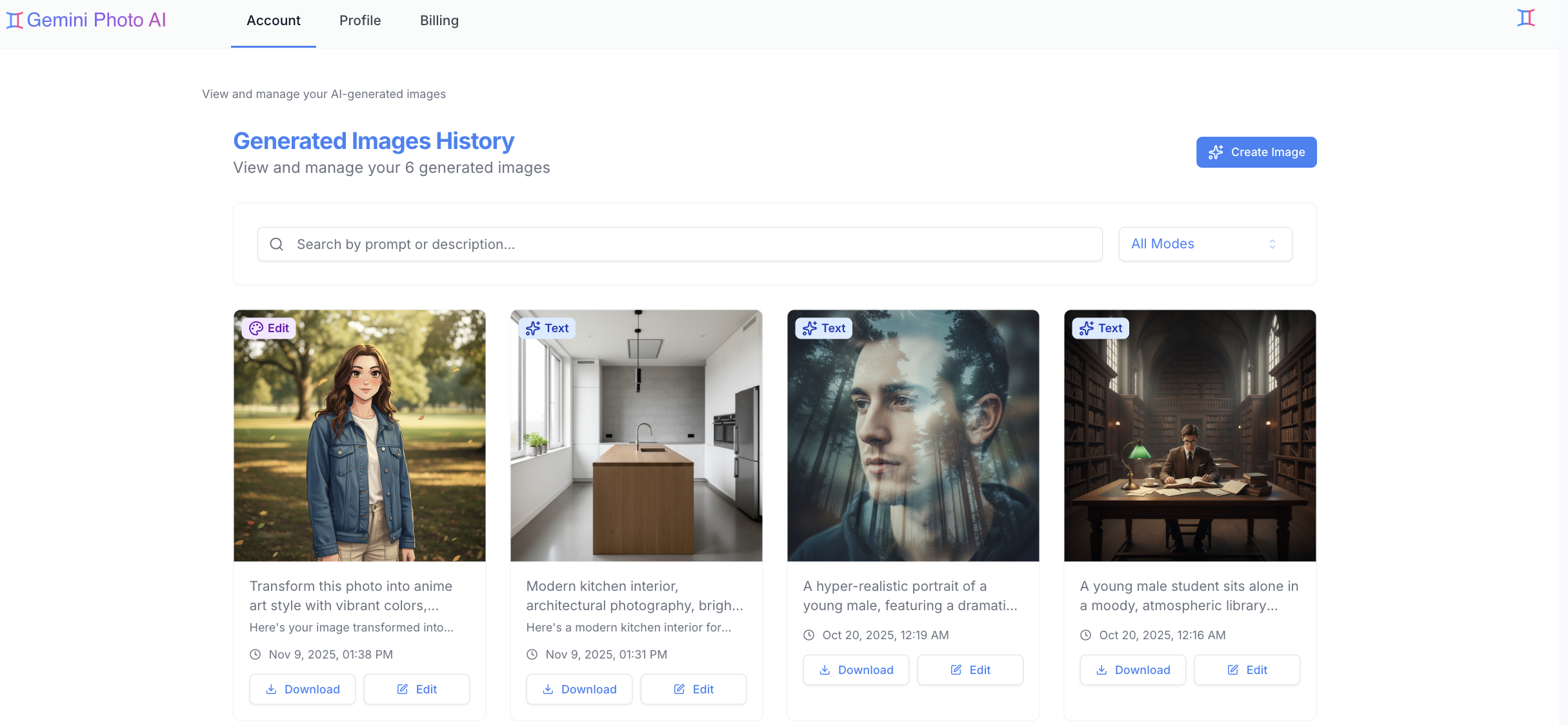
Task: Click the clock icon beside Nov 9, 01:38 PM
Action: [254, 654]
